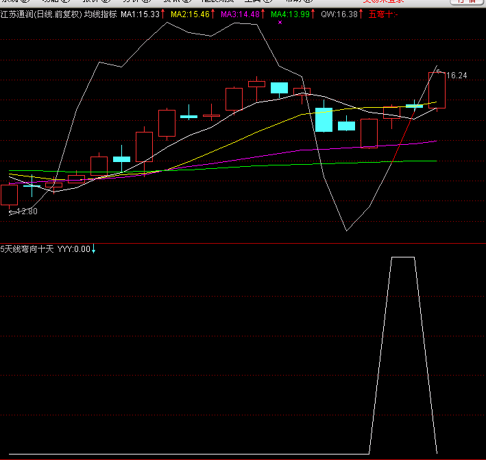This screenshot has height=460, width=486.
Task: Click the 16.24 high price label
Action: (x=456, y=76)
